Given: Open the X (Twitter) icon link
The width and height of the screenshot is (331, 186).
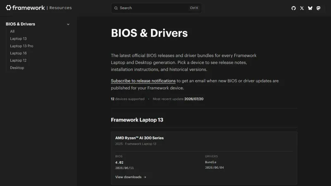Looking at the screenshot, I should point(302,8).
